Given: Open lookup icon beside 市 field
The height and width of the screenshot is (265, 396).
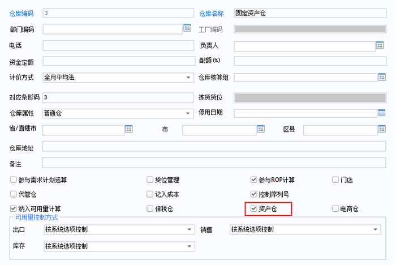Looking at the screenshot, I should [x=261, y=129].
